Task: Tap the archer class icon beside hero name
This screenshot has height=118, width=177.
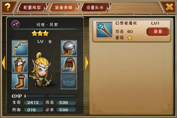Action: pyautogui.click(x=16, y=24)
